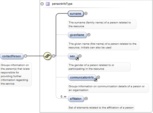Select the sex element node

73,56
